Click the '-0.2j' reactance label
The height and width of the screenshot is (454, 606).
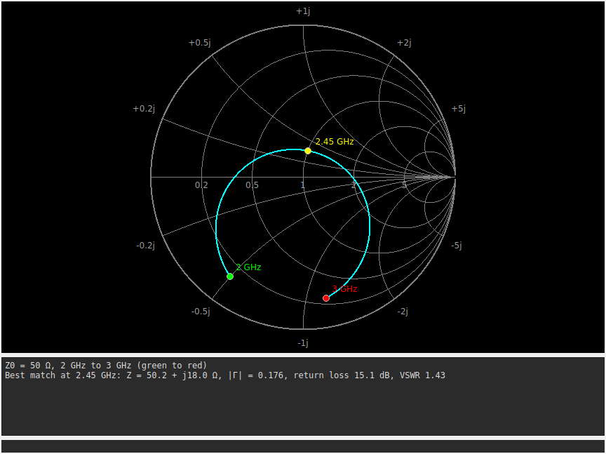pos(145,246)
